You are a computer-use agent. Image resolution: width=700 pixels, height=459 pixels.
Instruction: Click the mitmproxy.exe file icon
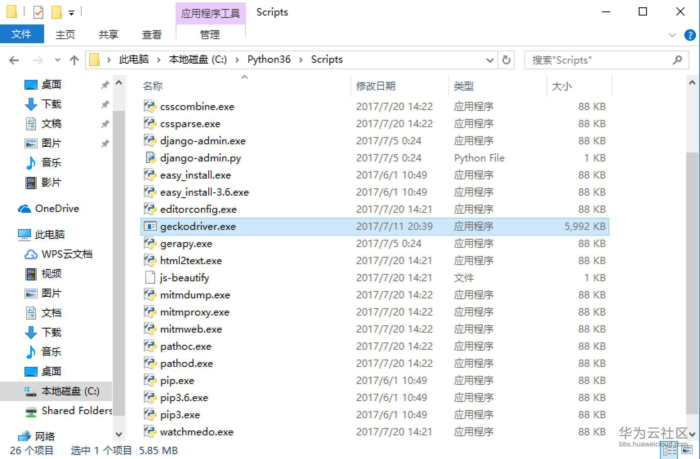pyautogui.click(x=150, y=312)
